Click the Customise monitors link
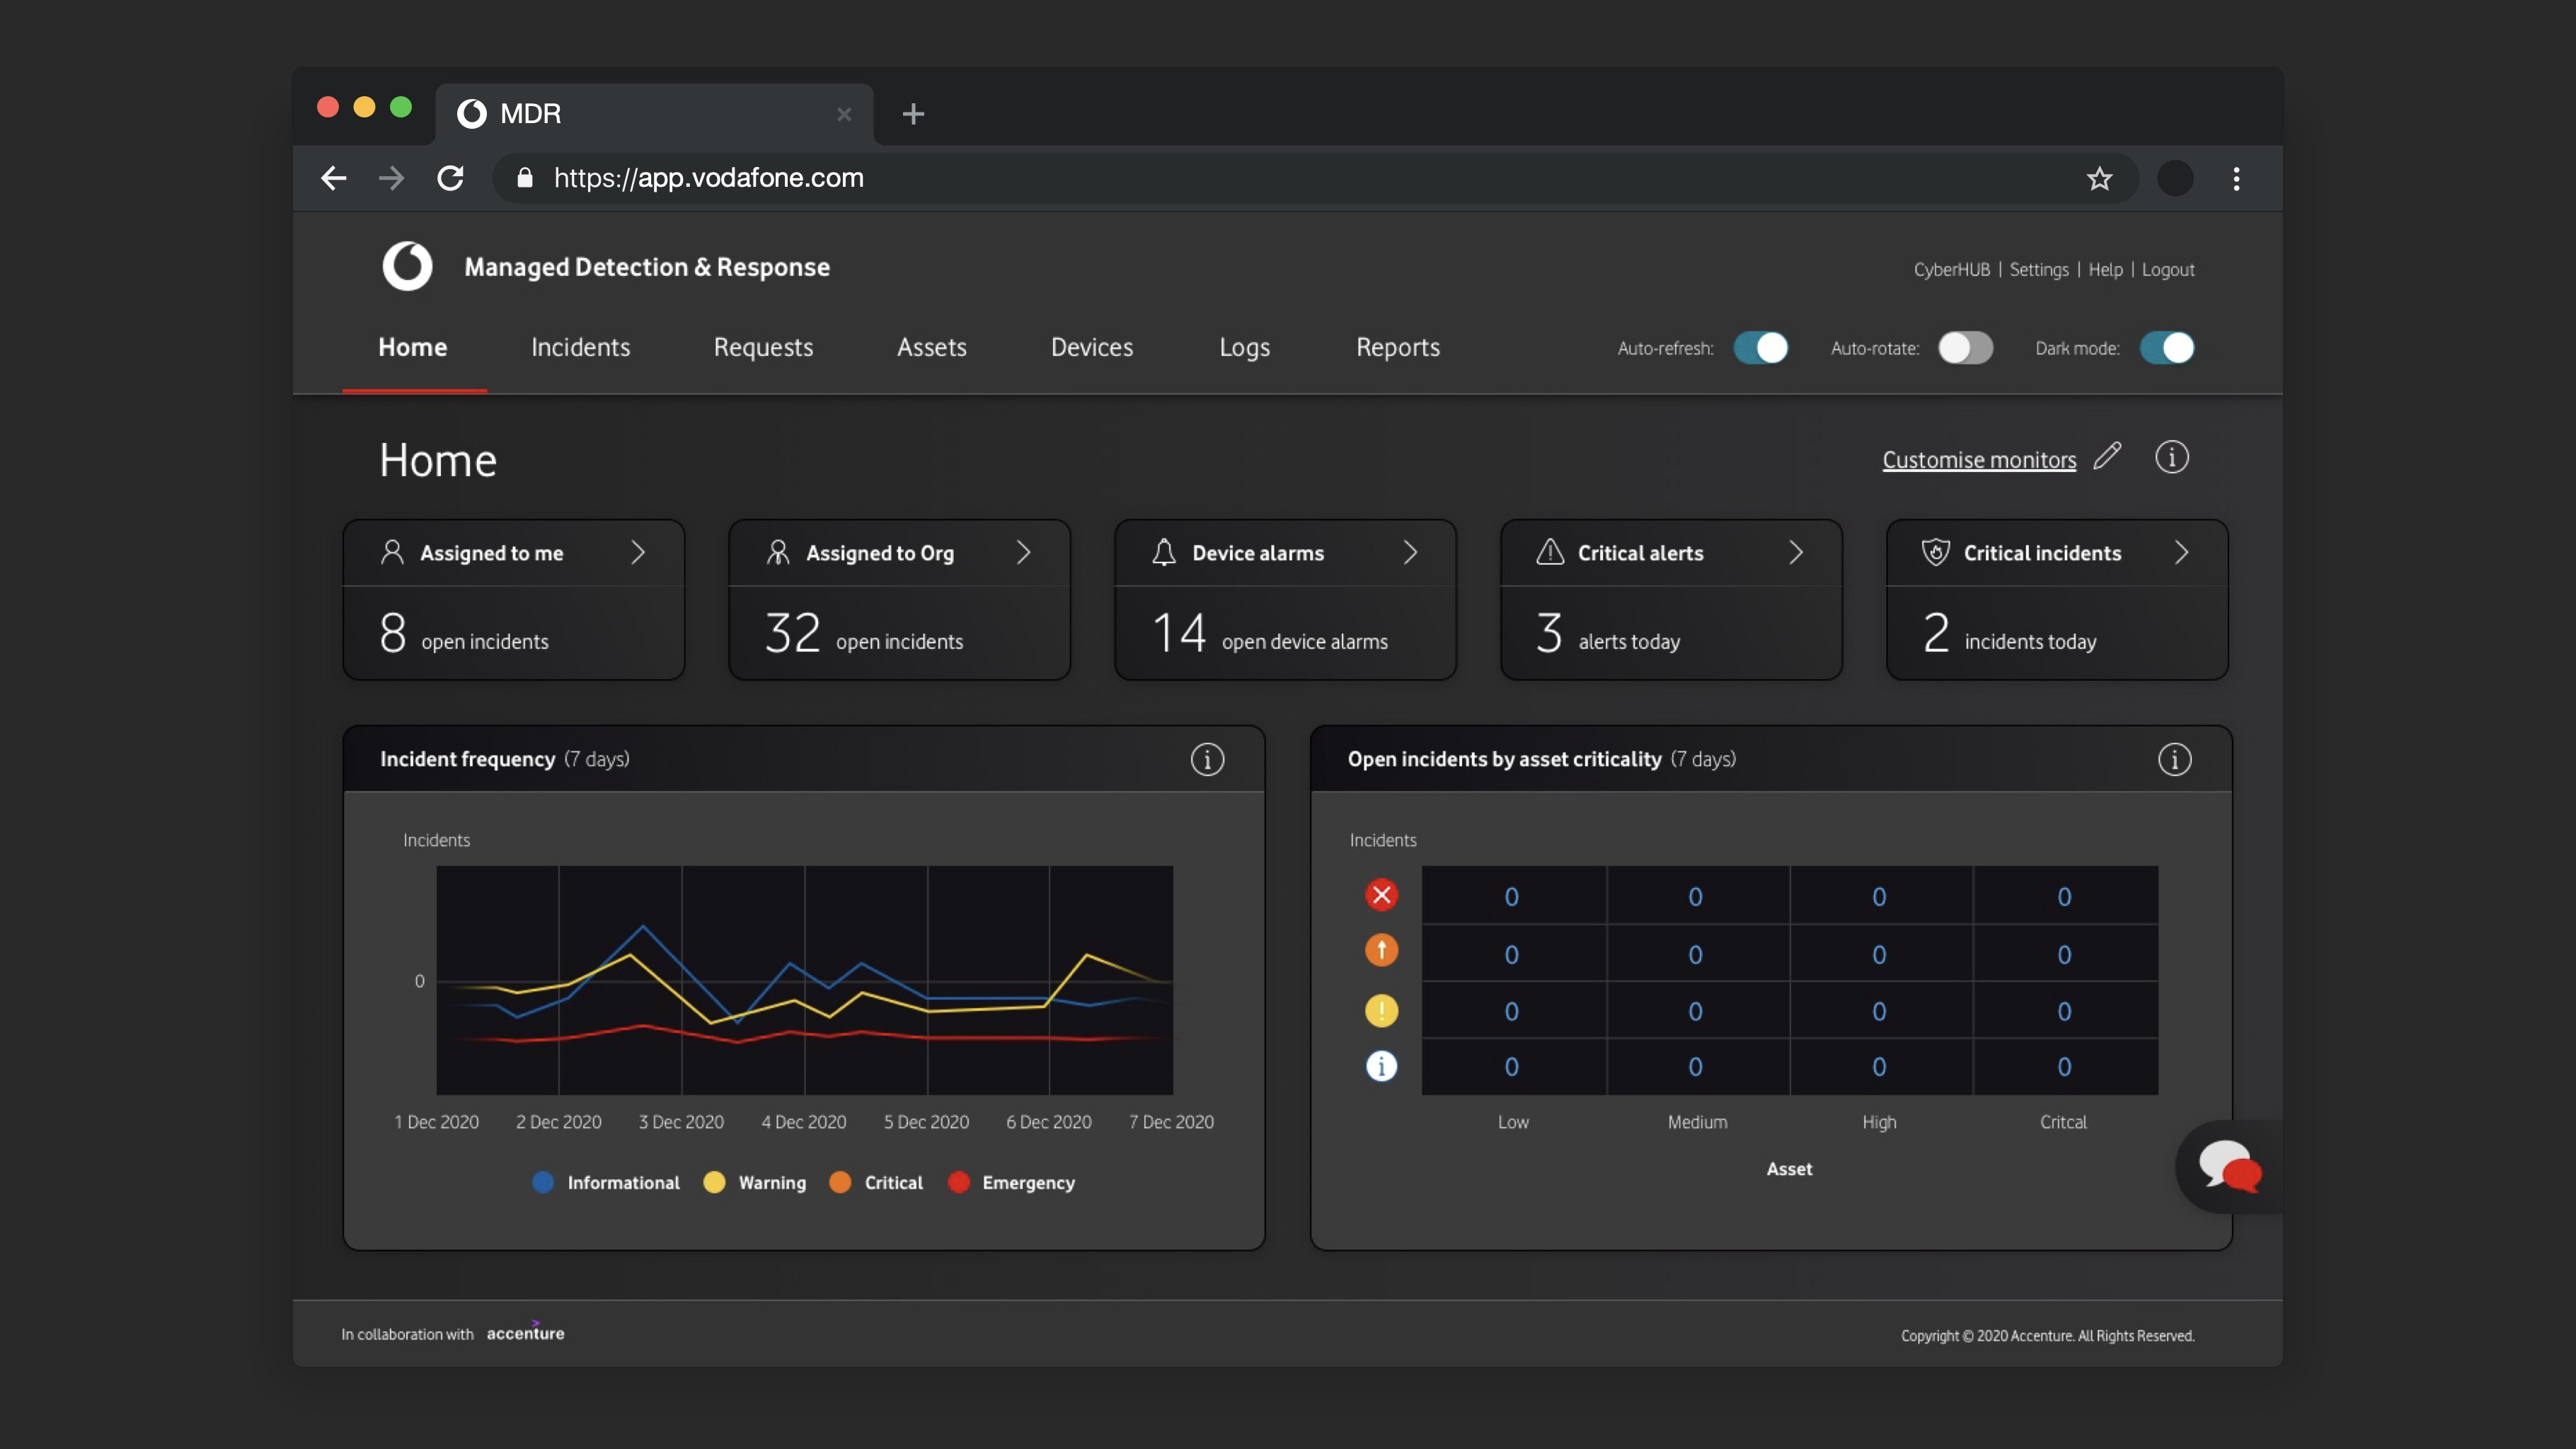Viewport: 2576px width, 1449px height. click(x=1979, y=460)
